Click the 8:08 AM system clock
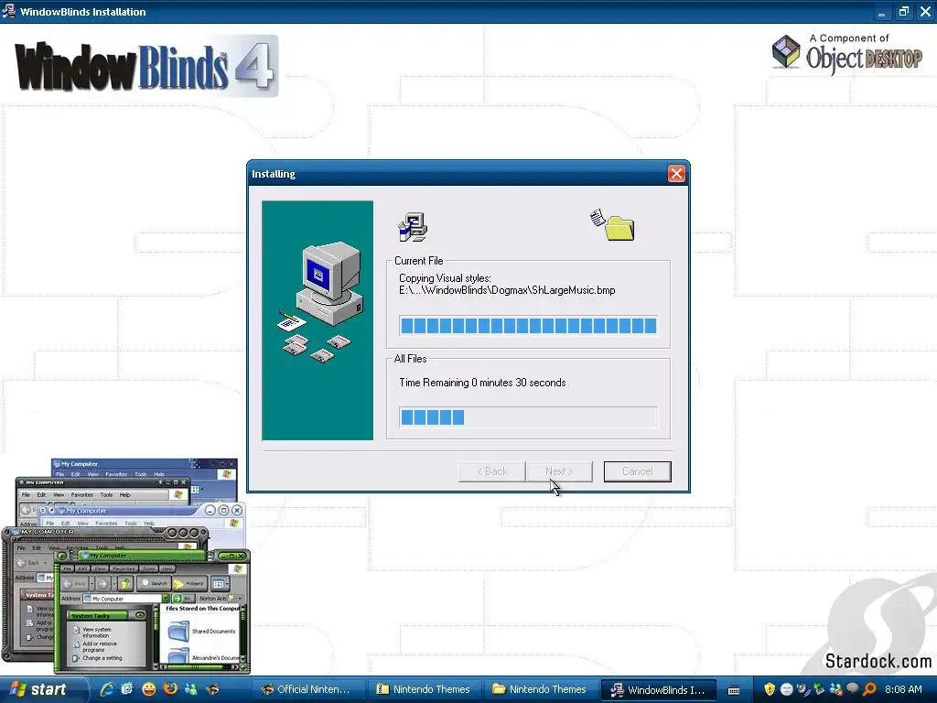Image resolution: width=937 pixels, height=703 pixels. click(903, 689)
